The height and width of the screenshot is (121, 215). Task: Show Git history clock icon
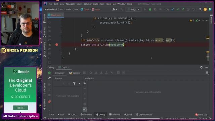[x=188, y=9]
